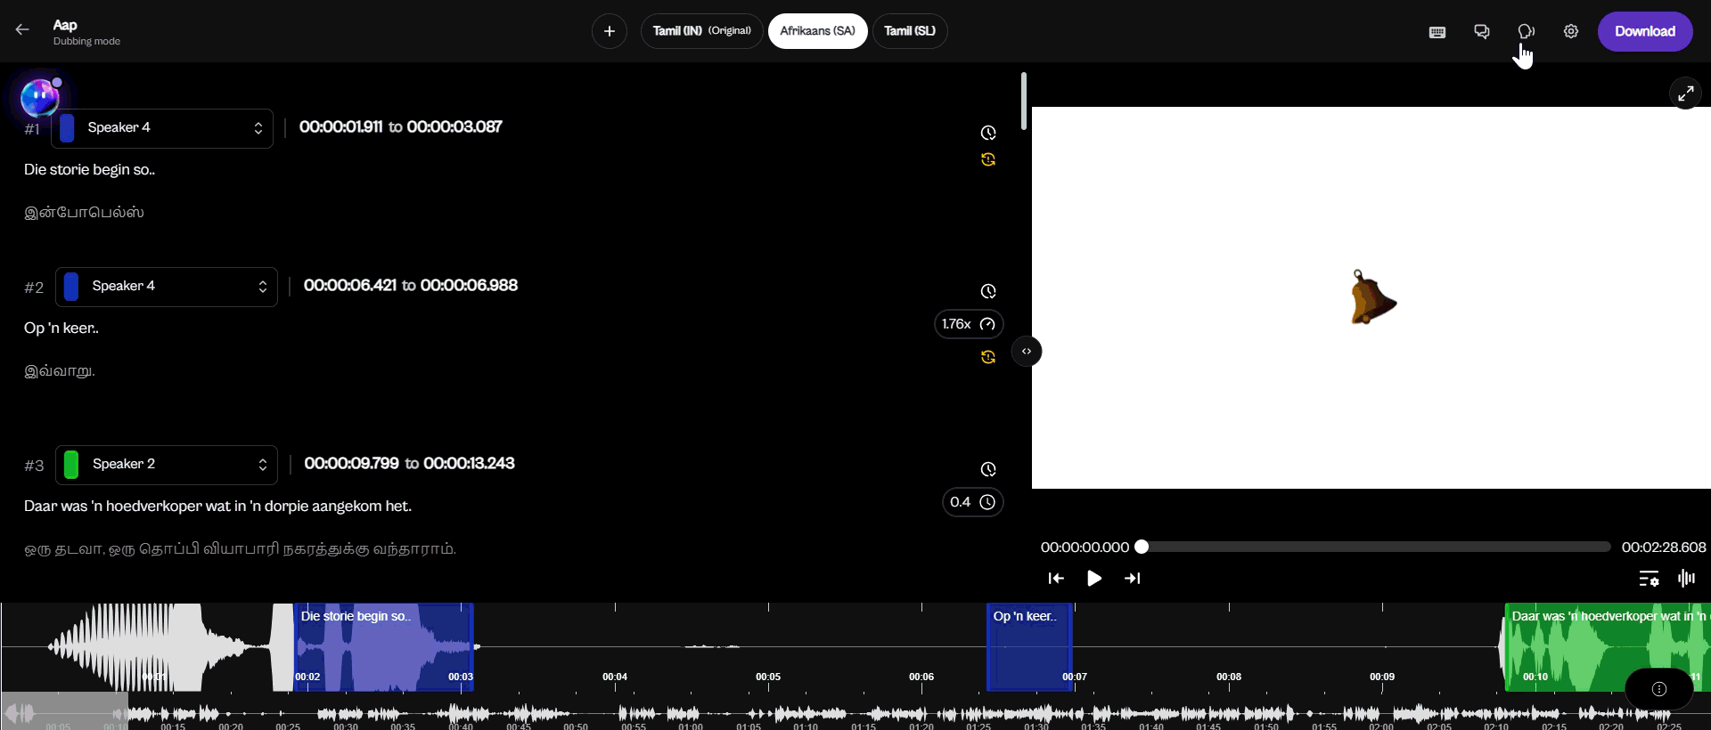Open Speaker 4 dropdown for segment #1
This screenshot has height=730, width=1711.
[x=162, y=128]
